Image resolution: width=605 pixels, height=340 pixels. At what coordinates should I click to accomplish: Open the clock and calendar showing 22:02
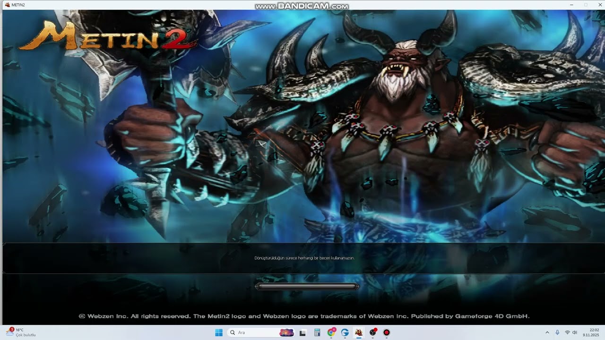coord(591,332)
